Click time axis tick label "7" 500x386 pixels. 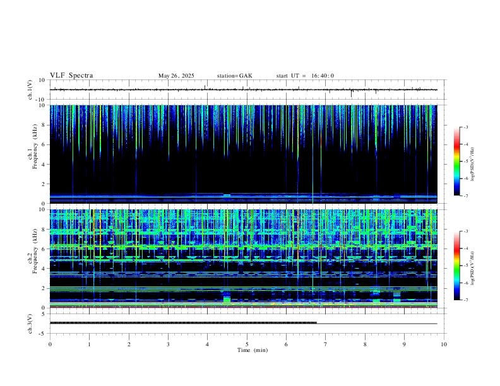click(x=326, y=344)
